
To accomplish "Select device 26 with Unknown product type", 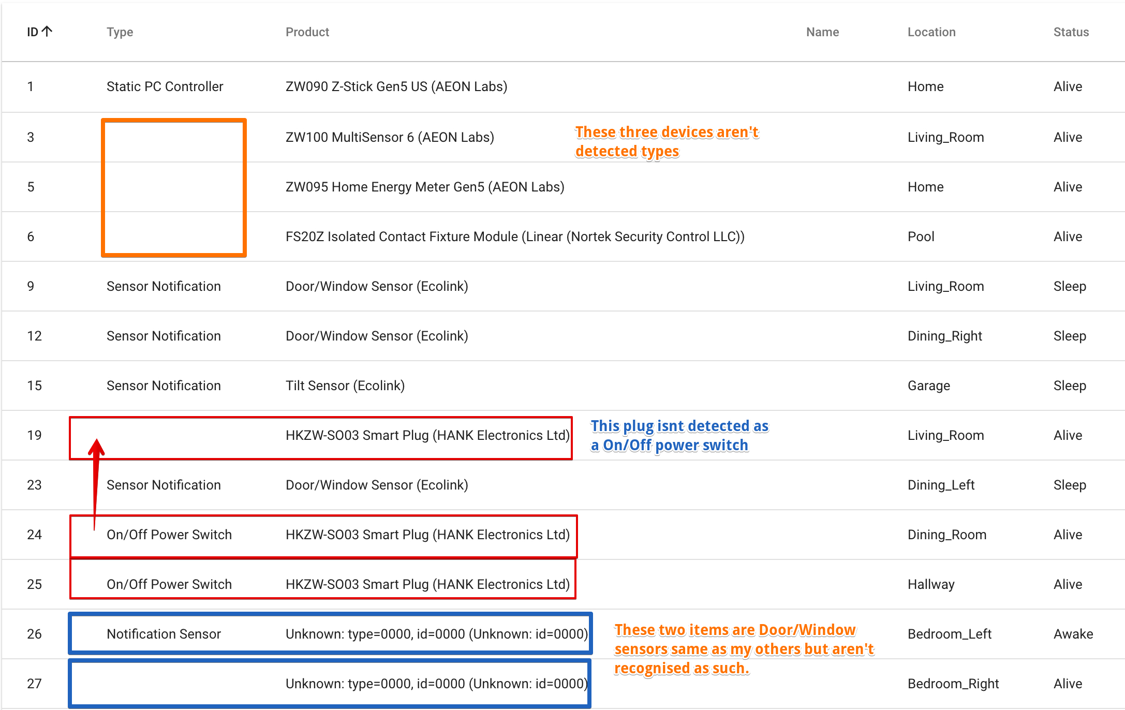I will (x=436, y=633).
